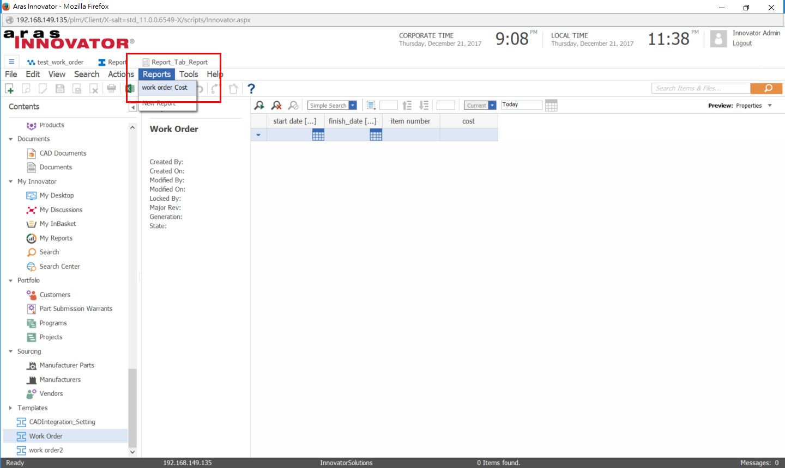Click the Logout link
This screenshot has height=468, width=785.
point(742,44)
